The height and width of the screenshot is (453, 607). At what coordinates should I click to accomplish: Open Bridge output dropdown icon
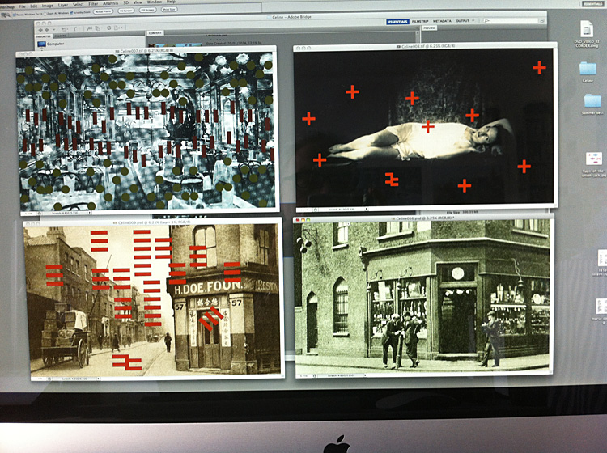pyautogui.click(x=118, y=28)
